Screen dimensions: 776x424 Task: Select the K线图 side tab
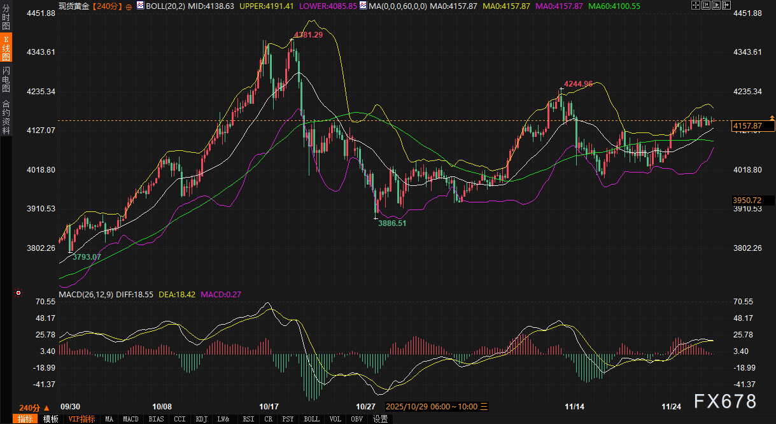pyautogui.click(x=6, y=48)
